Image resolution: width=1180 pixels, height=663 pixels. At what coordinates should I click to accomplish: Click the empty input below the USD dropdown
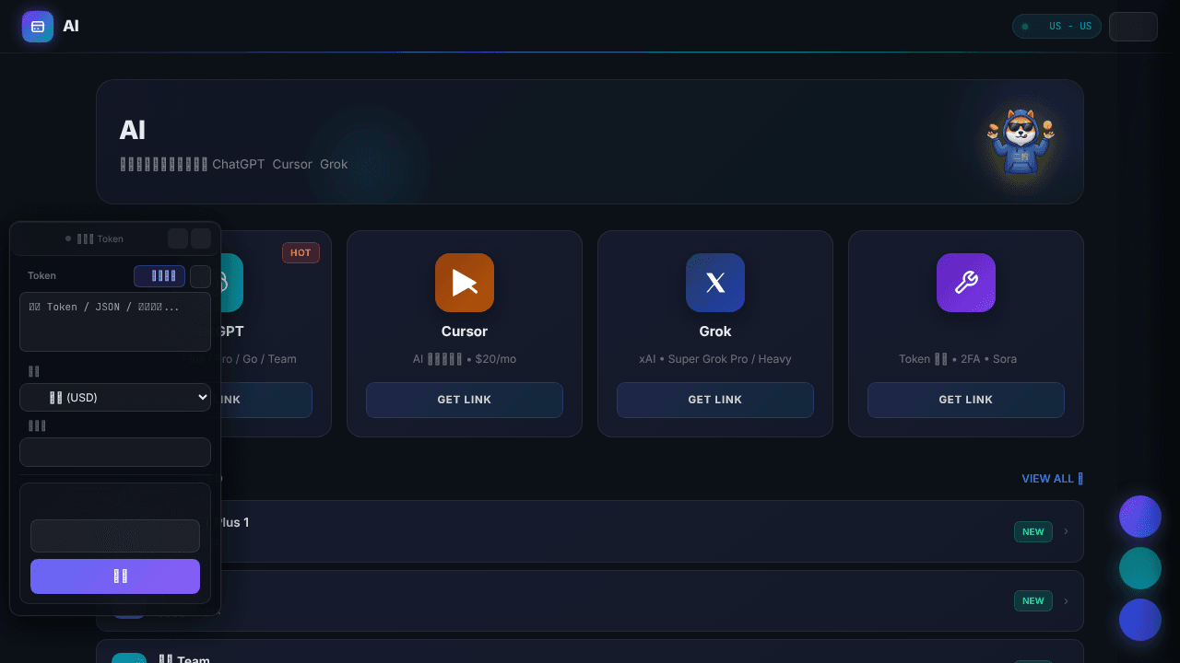(x=115, y=452)
